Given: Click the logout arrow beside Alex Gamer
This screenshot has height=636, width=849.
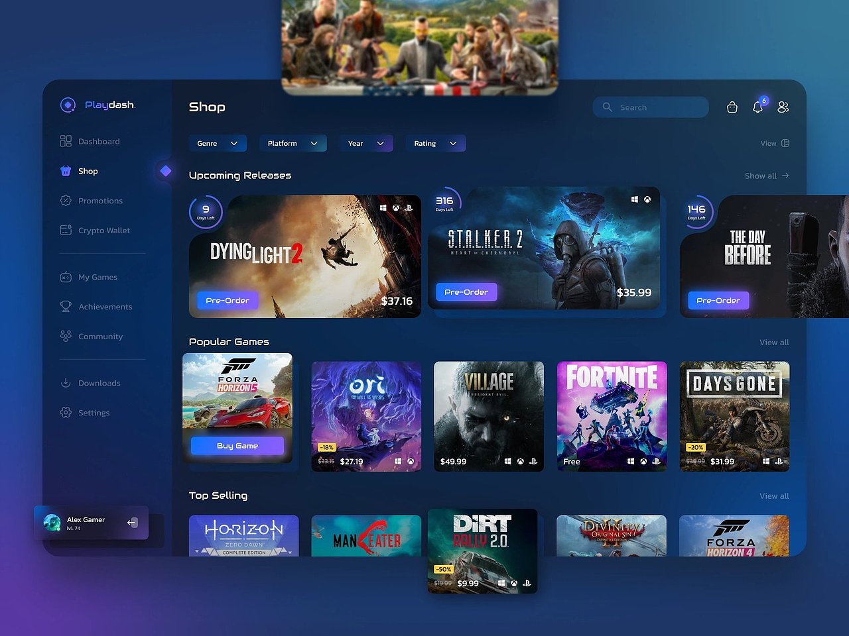Looking at the screenshot, I should 132,523.
